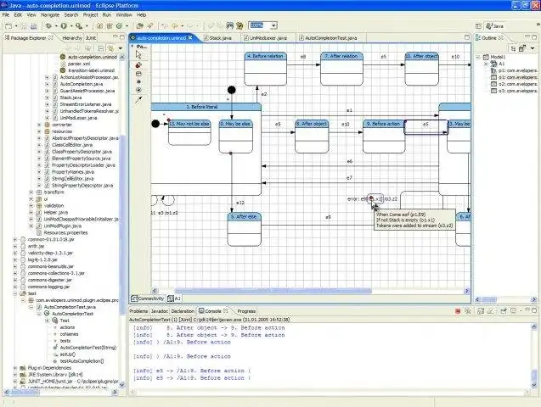Open the Connectivity tab below the diagram
The image size is (541, 407).
(148, 298)
